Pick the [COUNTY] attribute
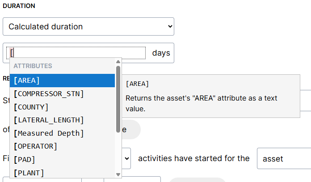311x182 pixels. pos(62,107)
